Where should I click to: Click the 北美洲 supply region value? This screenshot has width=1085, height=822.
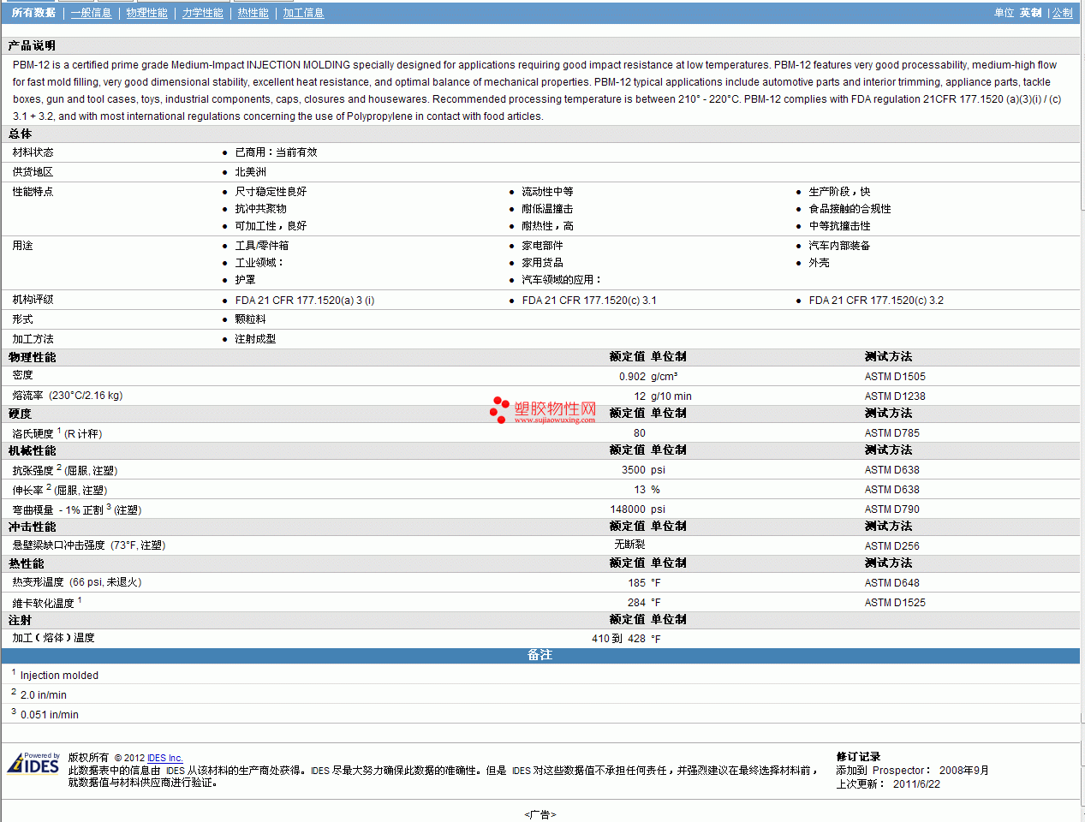251,172
